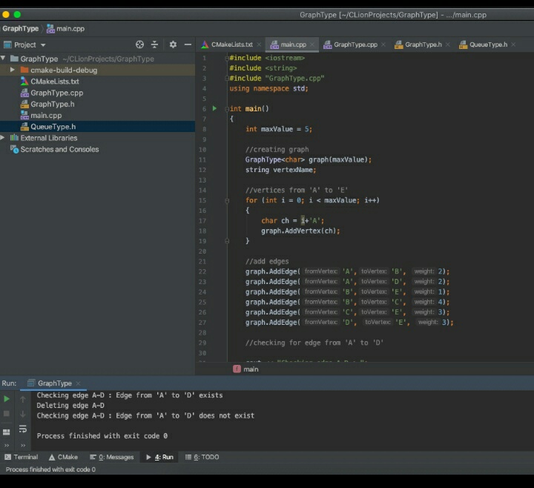Hide the Project panel with minimize icon
Viewport: 534px width, 488px height.
point(188,44)
